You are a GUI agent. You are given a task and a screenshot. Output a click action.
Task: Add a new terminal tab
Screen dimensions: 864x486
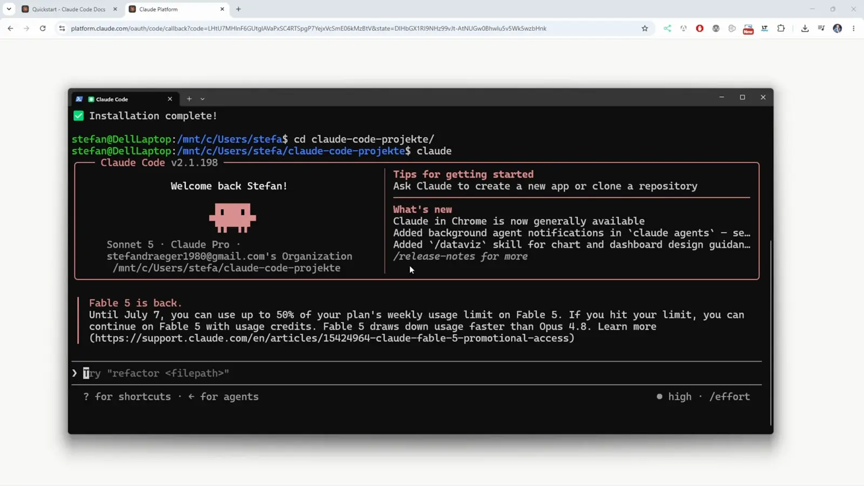[x=189, y=99]
